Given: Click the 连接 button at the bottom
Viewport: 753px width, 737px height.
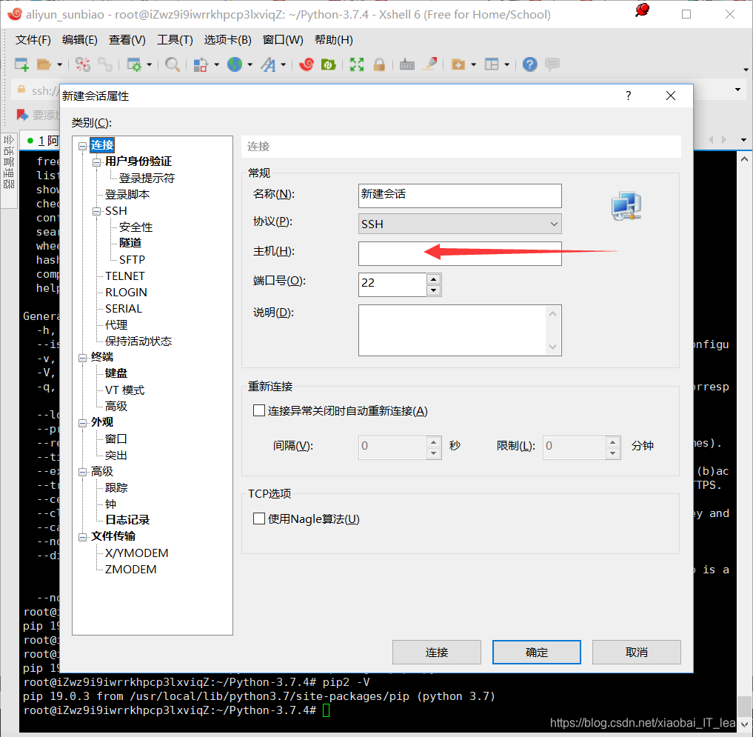Looking at the screenshot, I should pyautogui.click(x=437, y=652).
